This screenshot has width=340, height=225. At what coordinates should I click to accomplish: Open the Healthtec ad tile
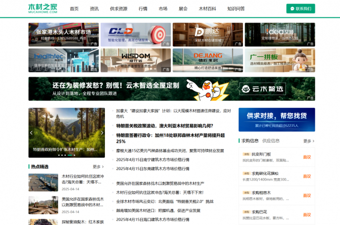(x=64, y=60)
